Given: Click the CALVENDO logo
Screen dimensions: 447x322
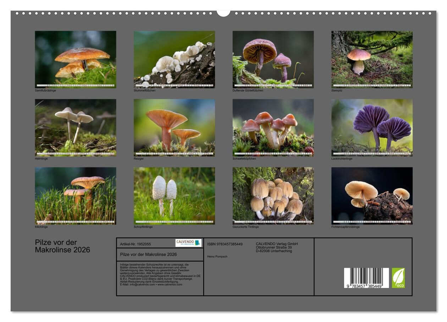Looking at the screenshot, I should coord(188,243).
